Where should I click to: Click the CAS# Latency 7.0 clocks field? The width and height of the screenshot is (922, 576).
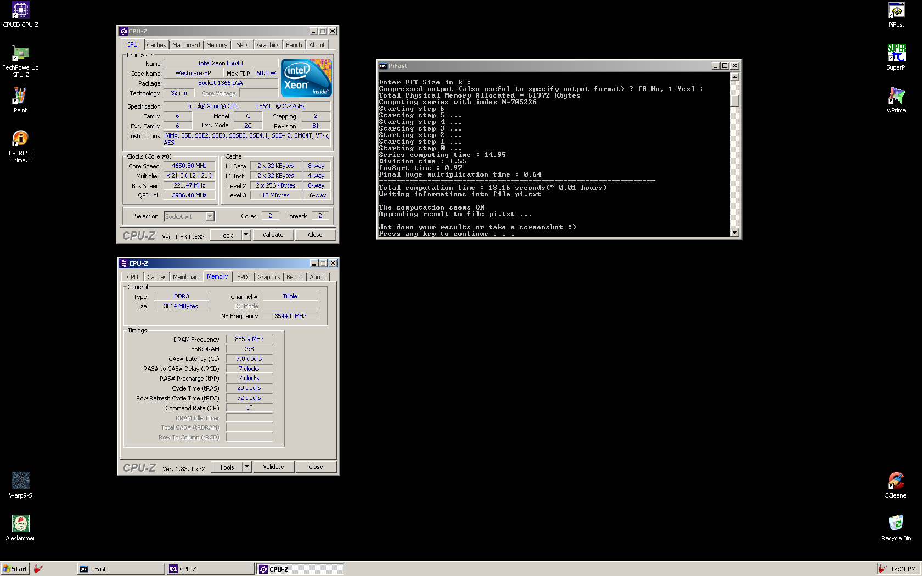(249, 359)
